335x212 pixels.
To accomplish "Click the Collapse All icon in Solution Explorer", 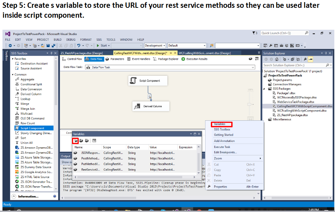I will [x=293, y=59].
